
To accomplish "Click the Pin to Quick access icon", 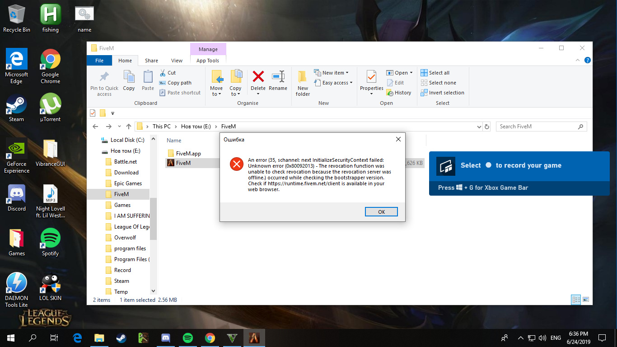I will click(104, 77).
